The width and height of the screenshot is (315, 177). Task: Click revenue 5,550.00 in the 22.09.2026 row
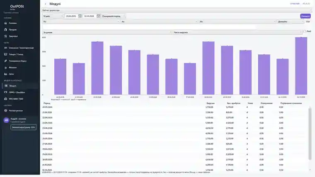tap(209, 118)
